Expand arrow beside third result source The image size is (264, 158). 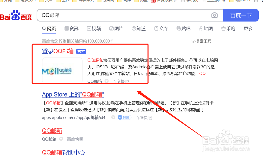coord(61,139)
